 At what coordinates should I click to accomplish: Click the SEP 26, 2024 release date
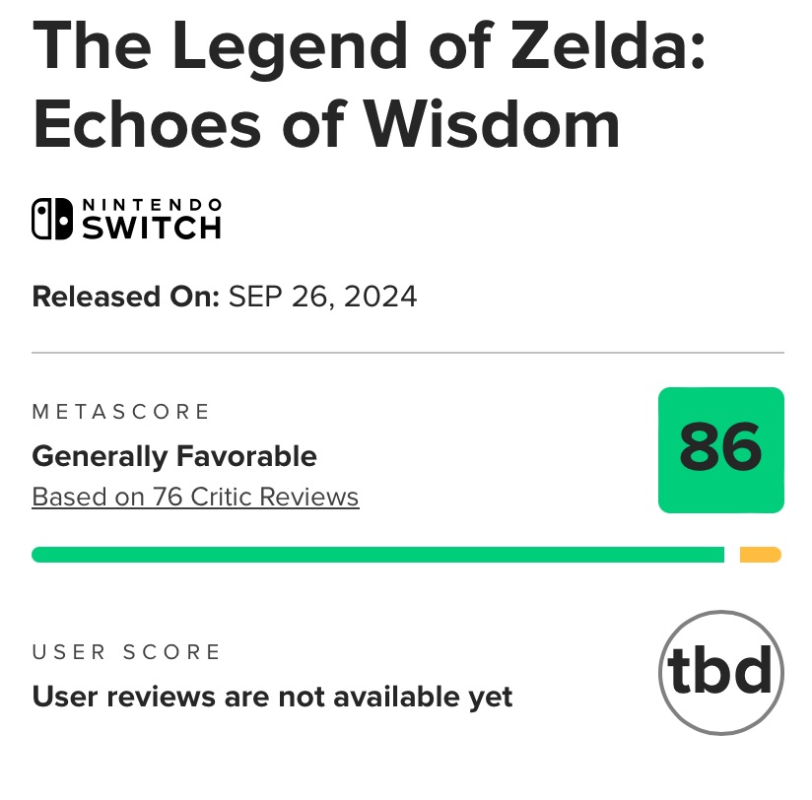323,297
